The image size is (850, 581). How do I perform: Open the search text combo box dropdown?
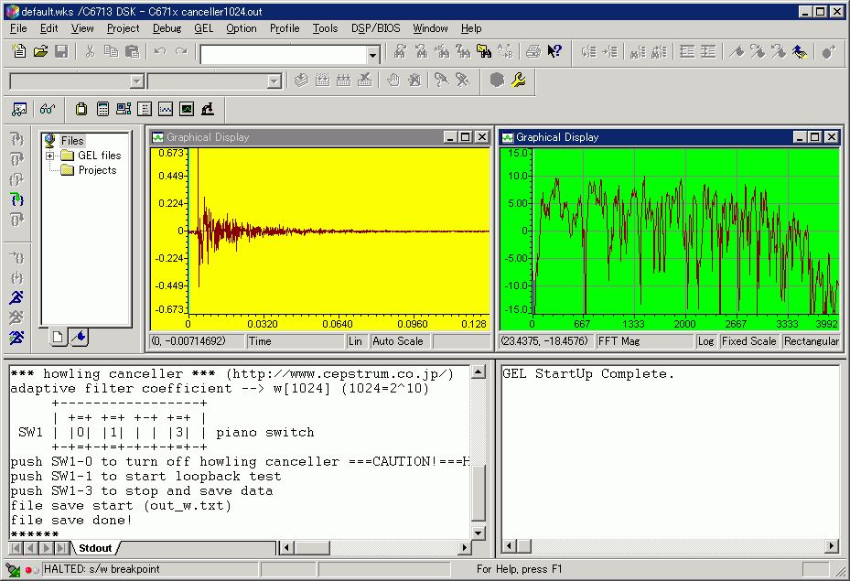[372, 55]
